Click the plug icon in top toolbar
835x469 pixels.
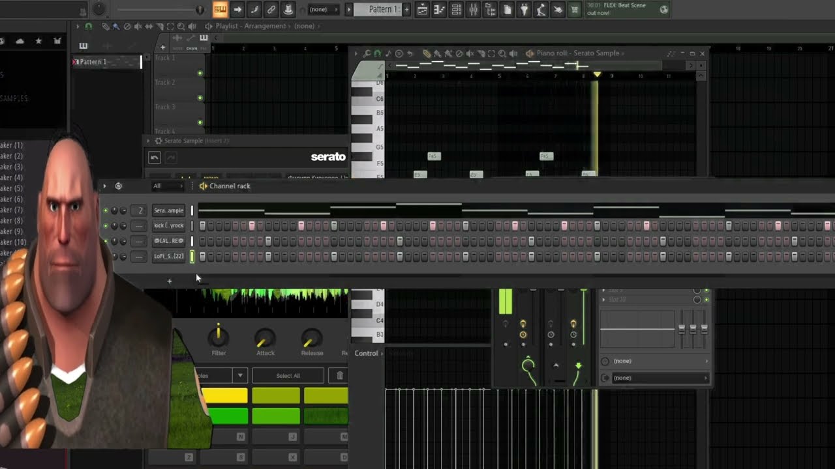(524, 9)
